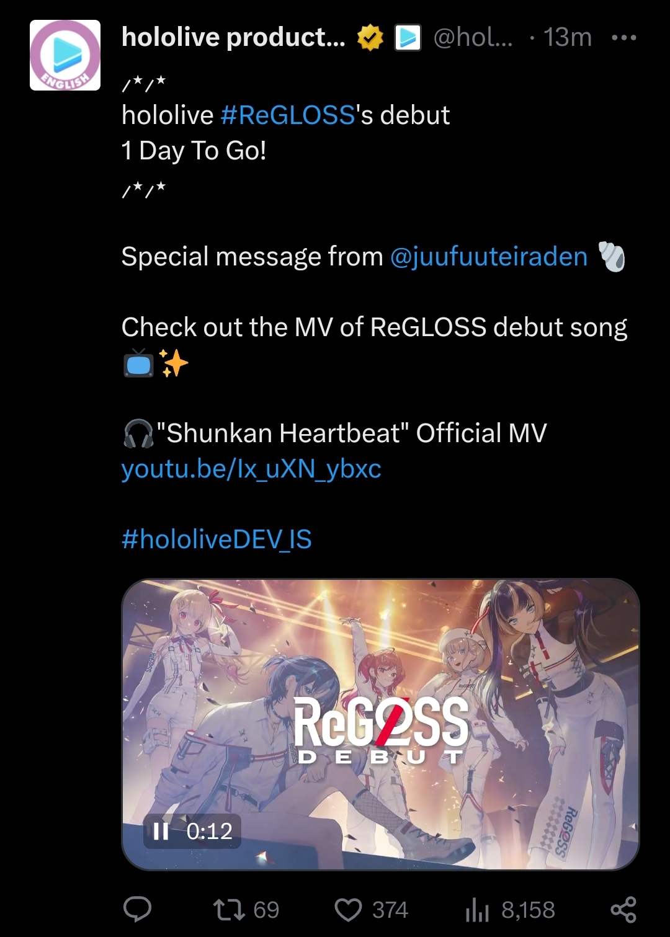
Task: Open the #hololiveDEV_IS hashtag
Action: pos(217,540)
